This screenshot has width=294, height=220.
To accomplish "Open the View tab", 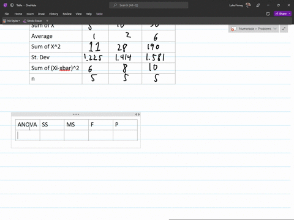I will 78,14.
